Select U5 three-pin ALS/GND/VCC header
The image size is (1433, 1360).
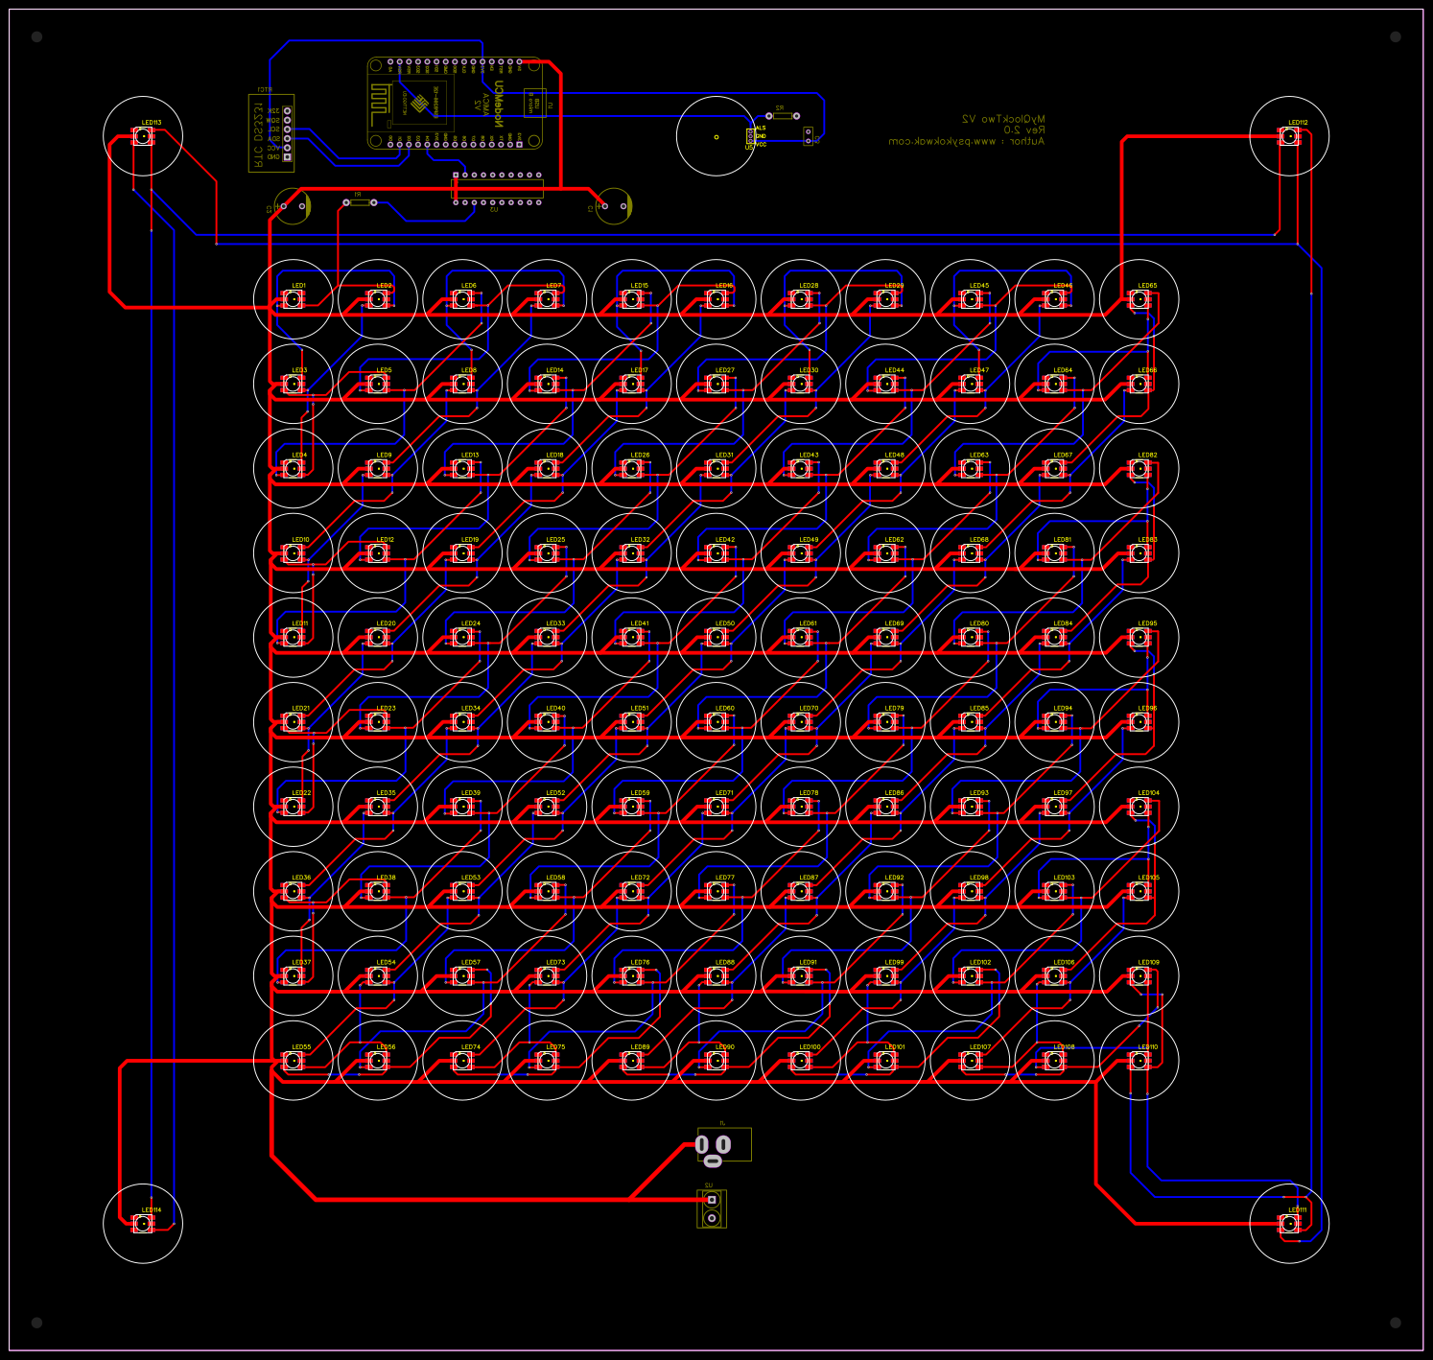(751, 137)
